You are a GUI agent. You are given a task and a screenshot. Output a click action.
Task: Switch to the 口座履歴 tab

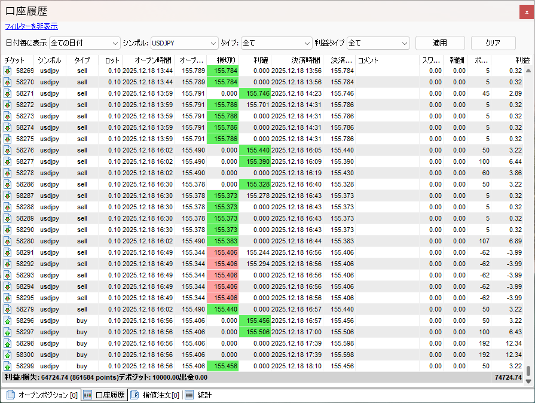tap(105, 395)
